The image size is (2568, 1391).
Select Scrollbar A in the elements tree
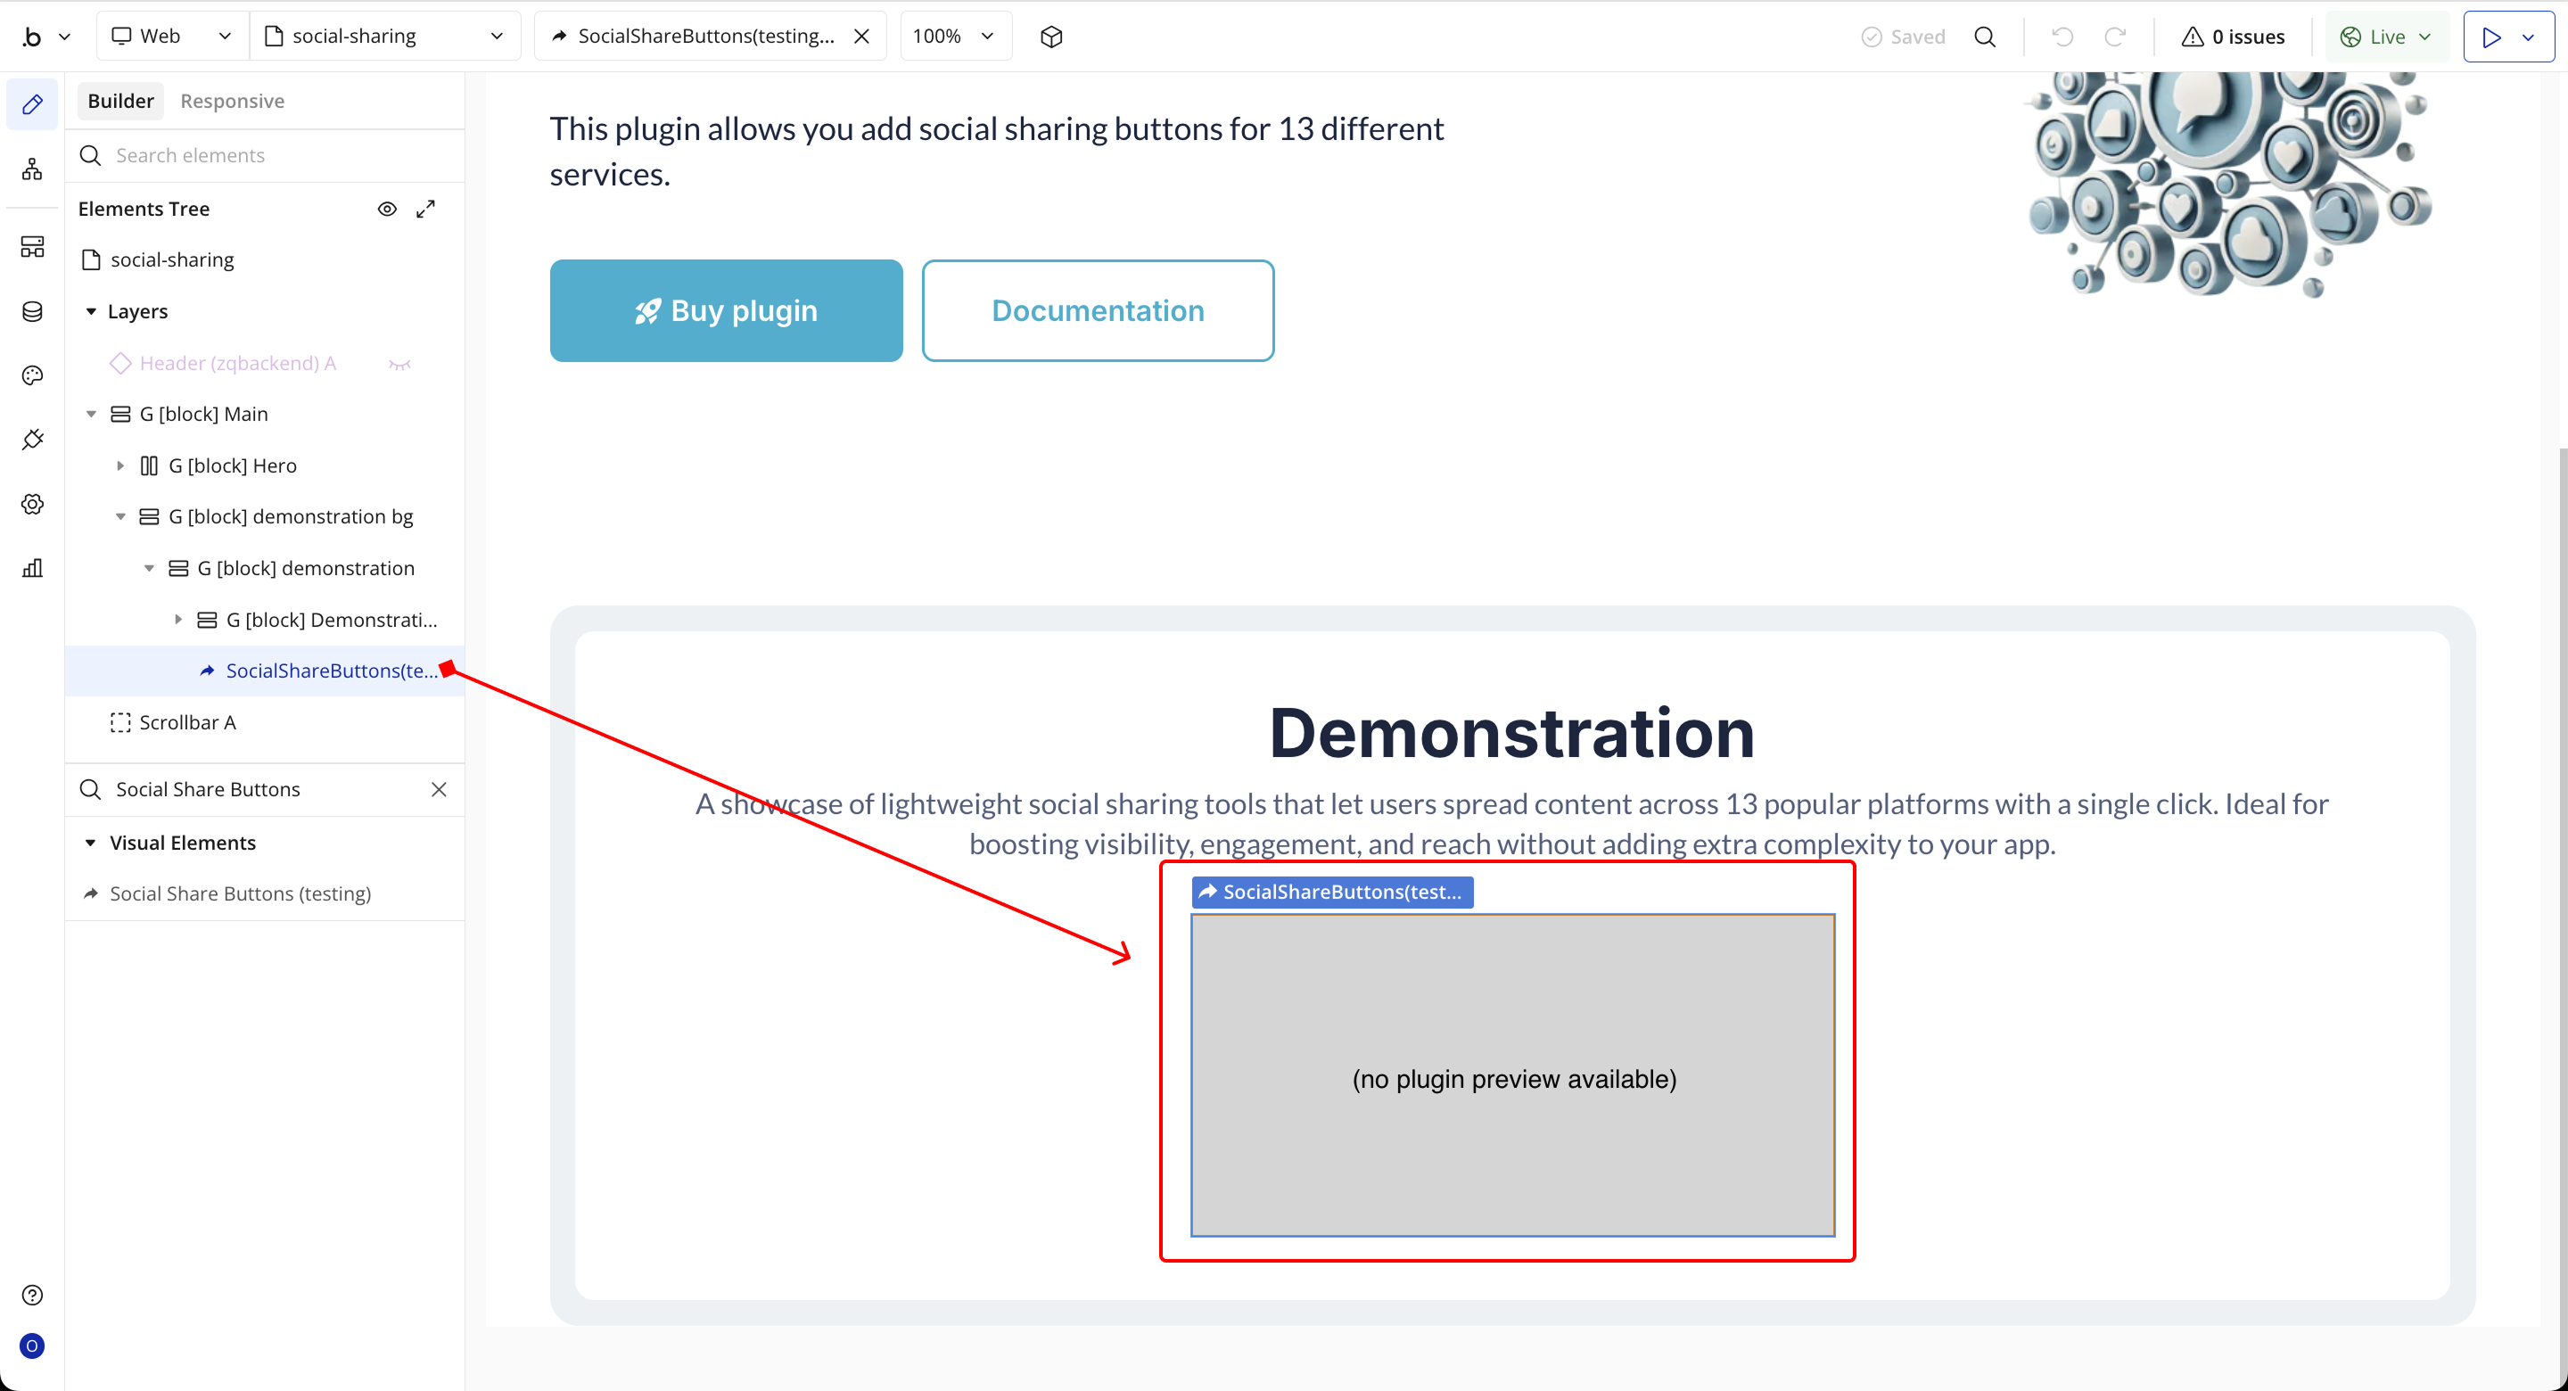(187, 722)
